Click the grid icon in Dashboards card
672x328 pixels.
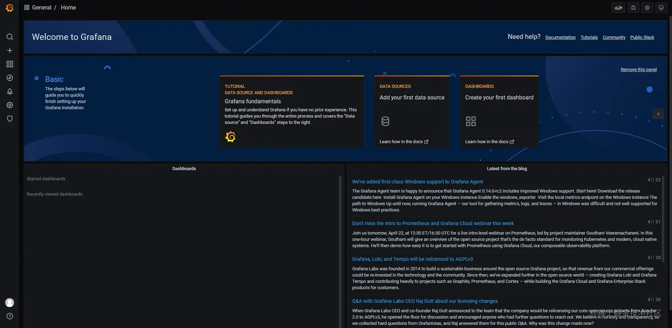pos(471,121)
